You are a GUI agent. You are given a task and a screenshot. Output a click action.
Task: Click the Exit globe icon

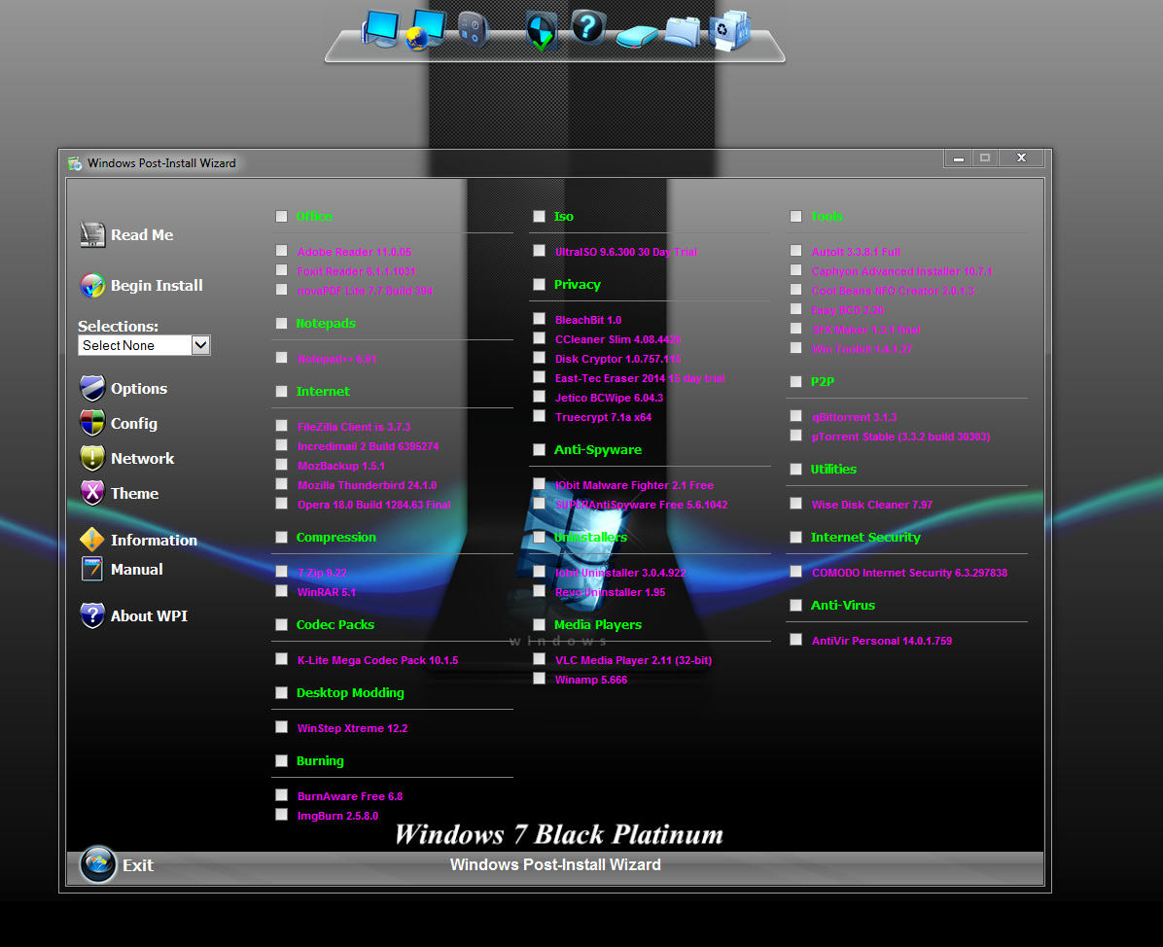click(98, 864)
